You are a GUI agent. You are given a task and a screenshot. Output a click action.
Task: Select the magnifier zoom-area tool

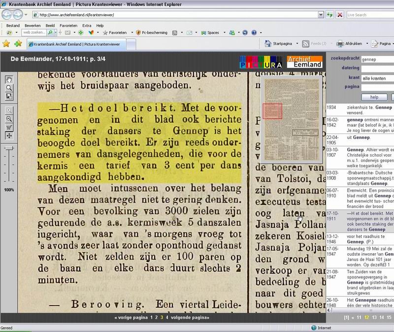(x=9, y=88)
